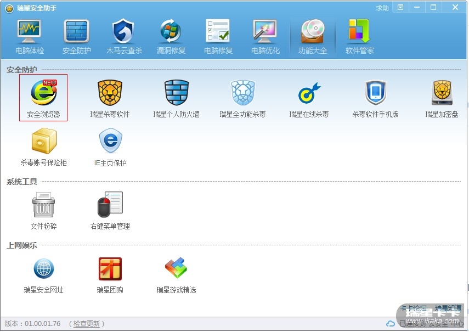This screenshot has height=332, width=469.
Task: Launch the 文件粉碎 shredder icon
Action: [44, 205]
